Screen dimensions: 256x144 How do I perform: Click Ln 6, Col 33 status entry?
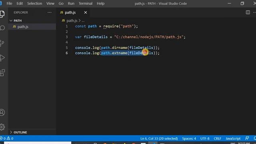point(159,138)
